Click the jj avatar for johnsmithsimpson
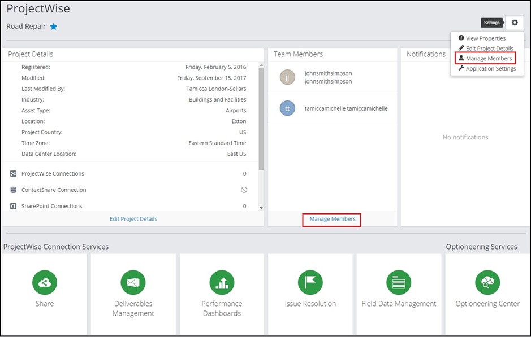Image resolution: width=531 pixels, height=337 pixels. point(287,77)
